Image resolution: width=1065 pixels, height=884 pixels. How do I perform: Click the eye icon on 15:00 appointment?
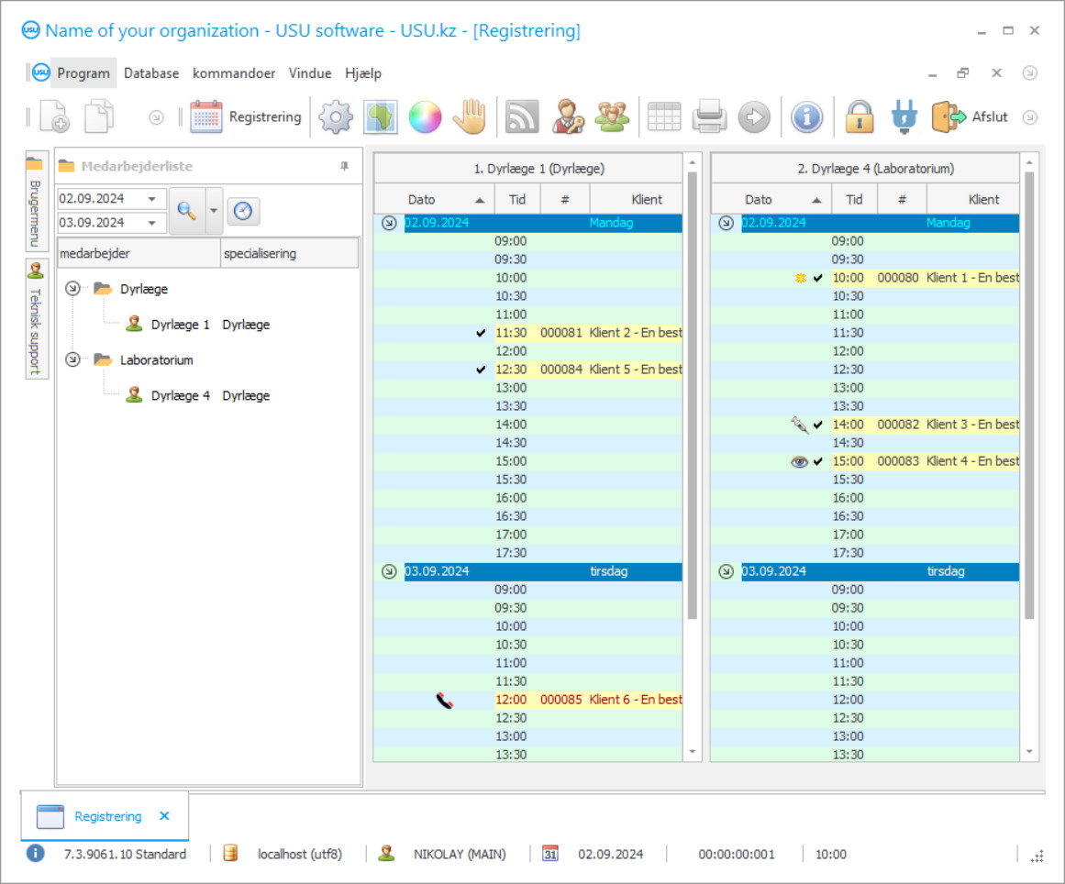pos(799,461)
